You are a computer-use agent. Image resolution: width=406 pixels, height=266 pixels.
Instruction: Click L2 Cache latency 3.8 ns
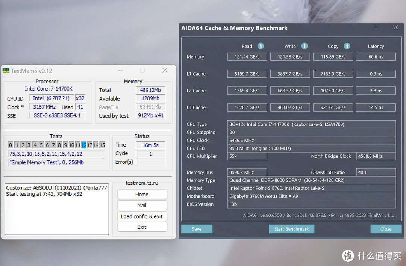[x=376, y=91]
